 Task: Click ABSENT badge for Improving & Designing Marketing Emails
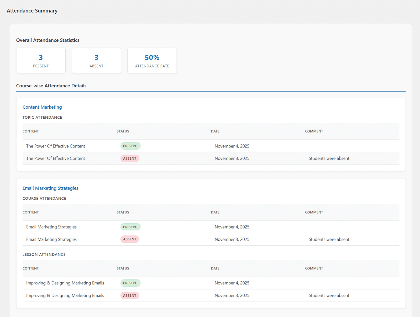[130, 295]
